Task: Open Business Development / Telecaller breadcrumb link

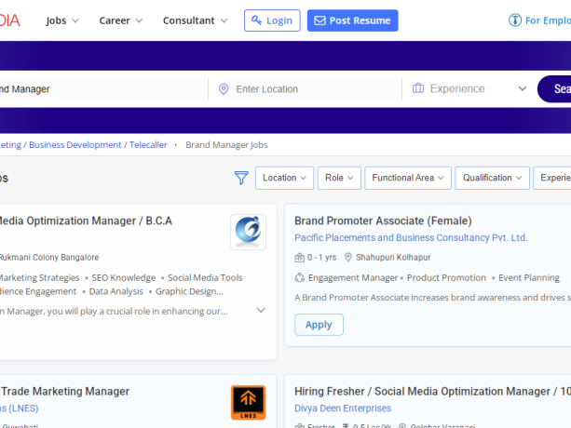Action: pyautogui.click(x=98, y=145)
